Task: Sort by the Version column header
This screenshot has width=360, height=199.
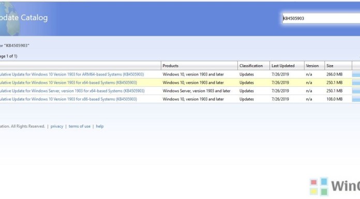Action: [x=314, y=66]
